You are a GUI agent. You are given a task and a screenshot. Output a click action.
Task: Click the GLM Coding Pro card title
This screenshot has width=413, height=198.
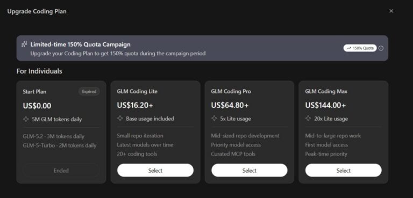(x=231, y=91)
